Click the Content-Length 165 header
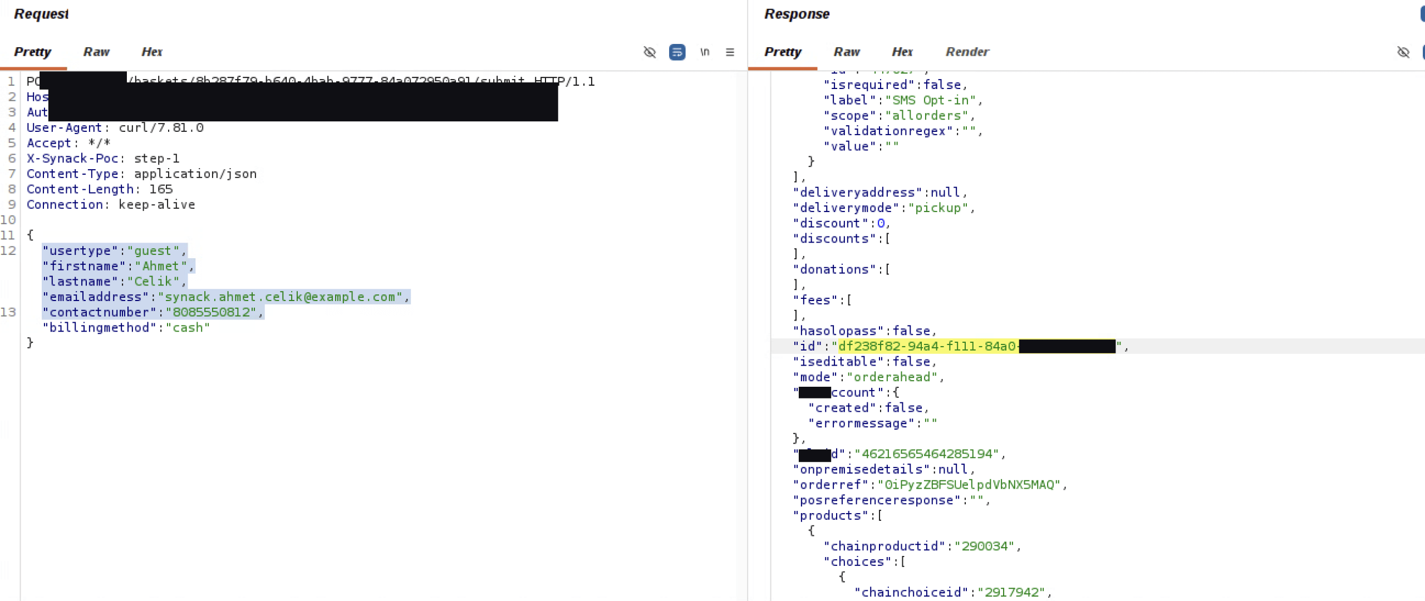The width and height of the screenshot is (1425, 601). 100,190
